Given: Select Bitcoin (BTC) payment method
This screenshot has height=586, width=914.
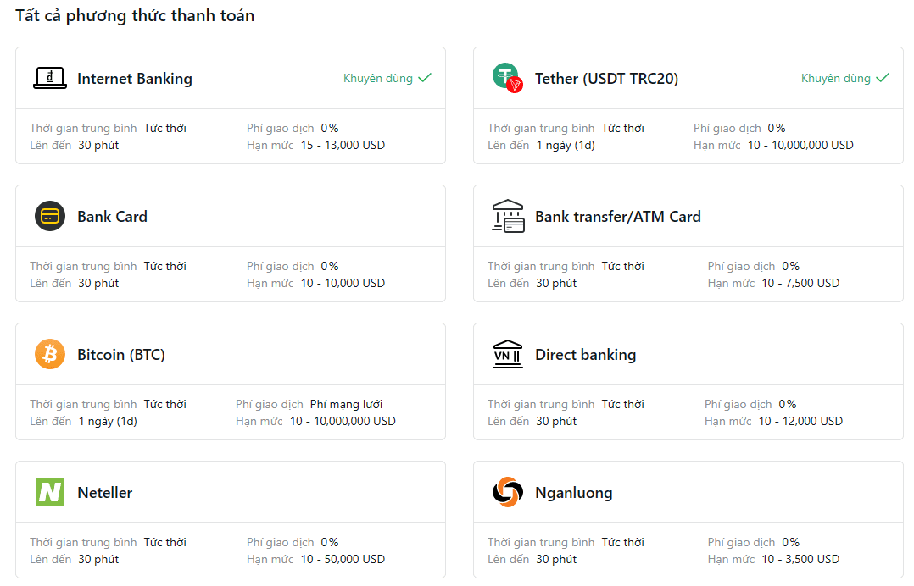Looking at the screenshot, I should pos(231,381).
